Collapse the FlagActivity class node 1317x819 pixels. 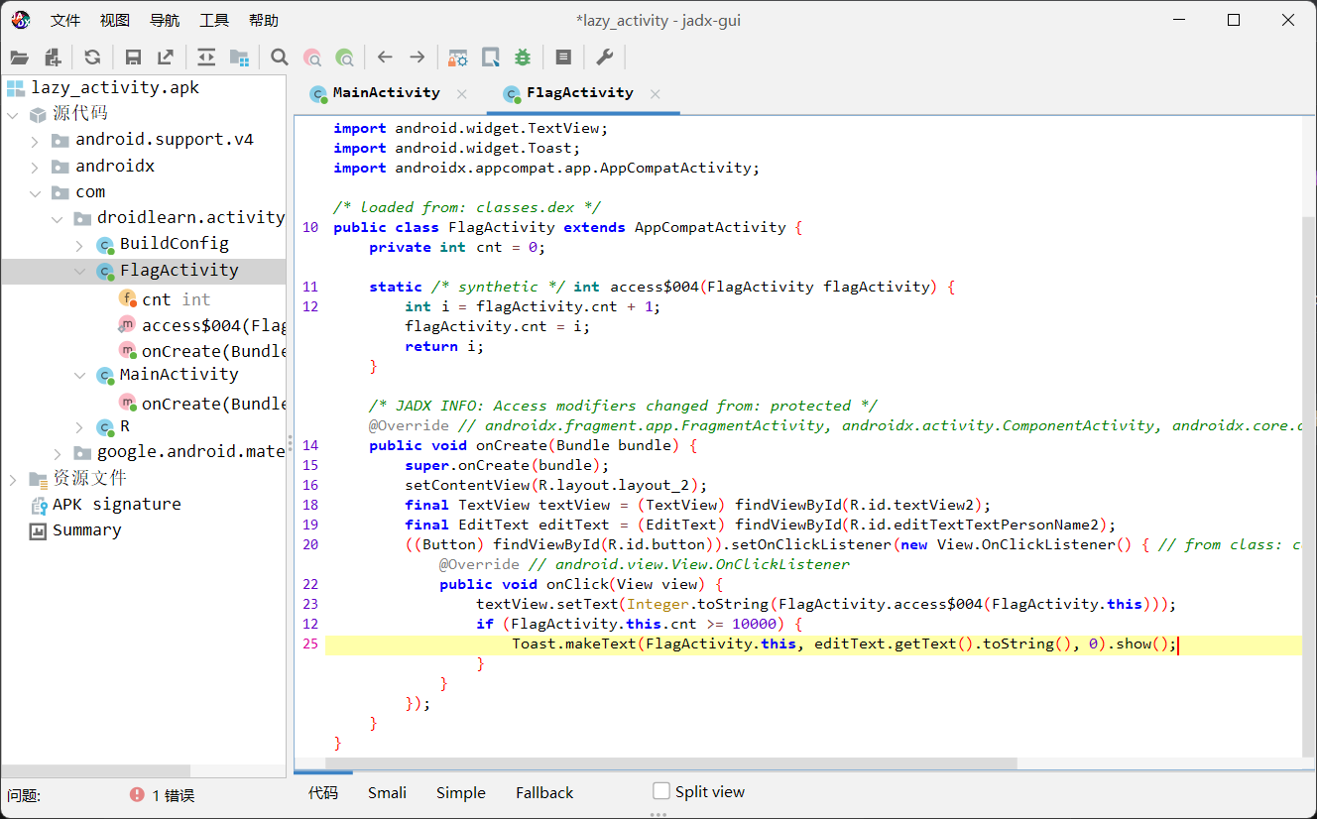tap(79, 271)
